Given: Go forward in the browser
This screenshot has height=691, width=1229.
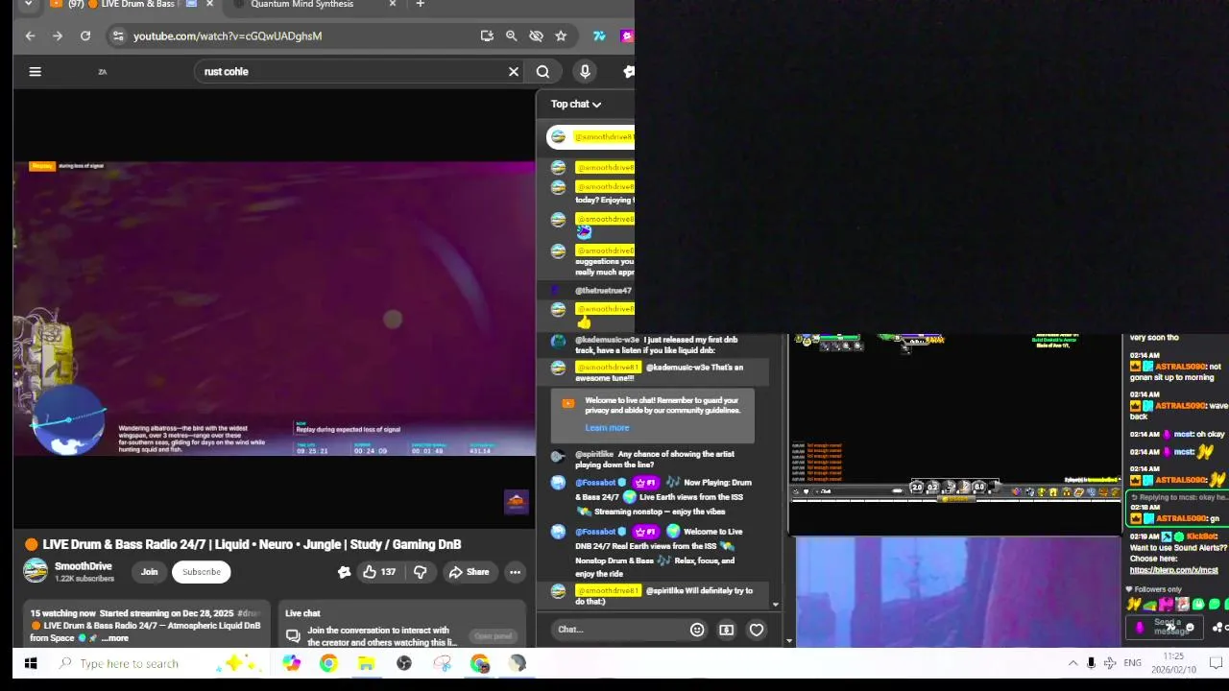Looking at the screenshot, I should point(58,36).
